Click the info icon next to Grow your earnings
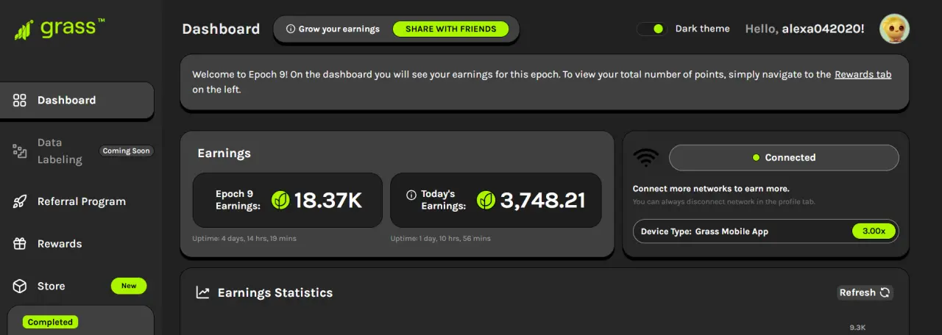Image resolution: width=942 pixels, height=335 pixels. point(291,29)
